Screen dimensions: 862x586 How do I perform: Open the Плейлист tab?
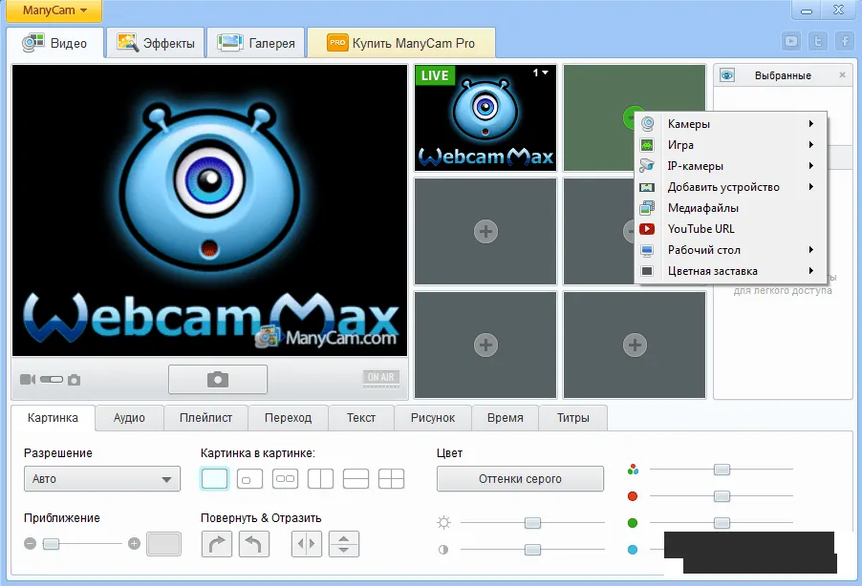coord(205,418)
